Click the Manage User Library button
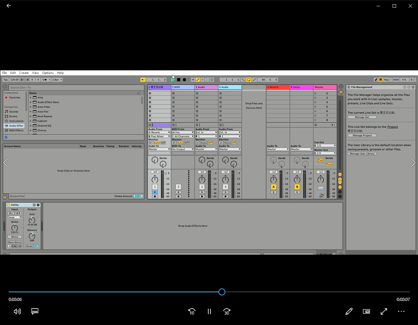418x325 pixels. pyautogui.click(x=362, y=154)
